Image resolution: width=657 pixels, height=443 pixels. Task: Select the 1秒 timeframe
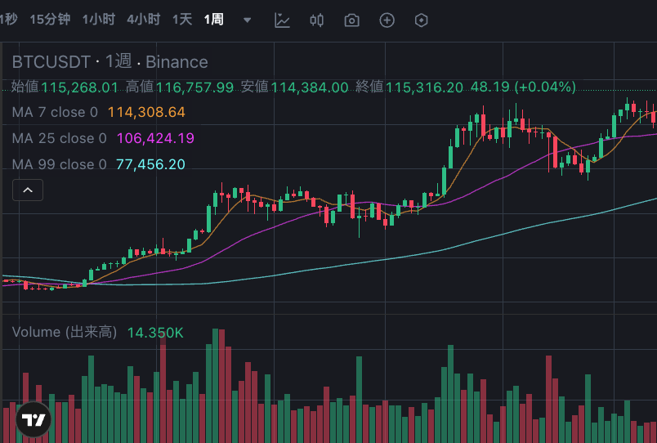click(x=7, y=20)
